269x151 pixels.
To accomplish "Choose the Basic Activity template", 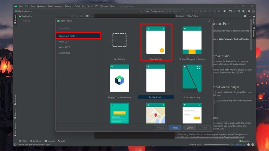I will click(x=156, y=43).
